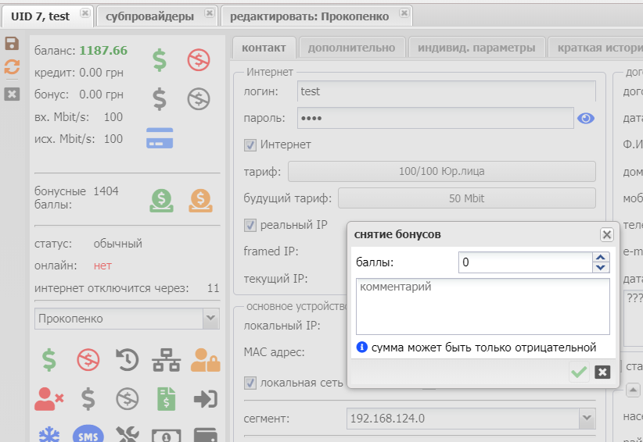Click the orange withdraw bonus points icon
The image size is (643, 442).
[x=199, y=201]
